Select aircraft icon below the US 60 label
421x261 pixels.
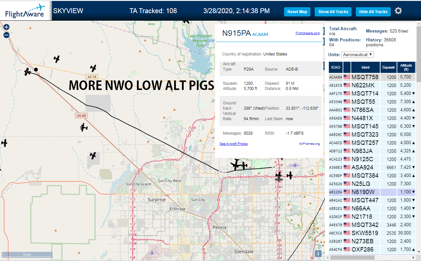point(84,127)
